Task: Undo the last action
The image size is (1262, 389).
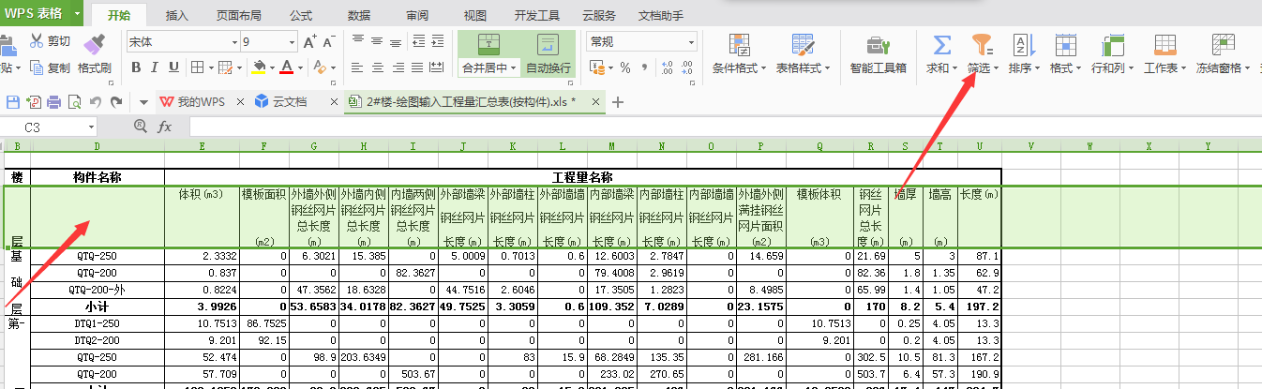Action: tap(95, 101)
